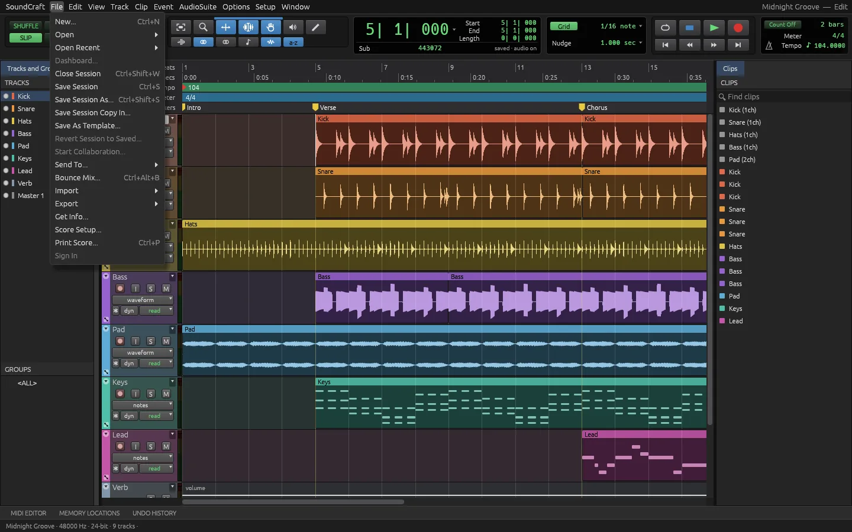
Task: Collapse the Bass track with its disclosure triangle
Action: click(106, 276)
